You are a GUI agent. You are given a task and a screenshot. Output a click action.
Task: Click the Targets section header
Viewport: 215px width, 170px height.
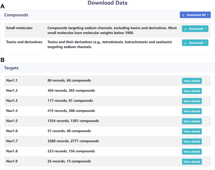[11, 68]
